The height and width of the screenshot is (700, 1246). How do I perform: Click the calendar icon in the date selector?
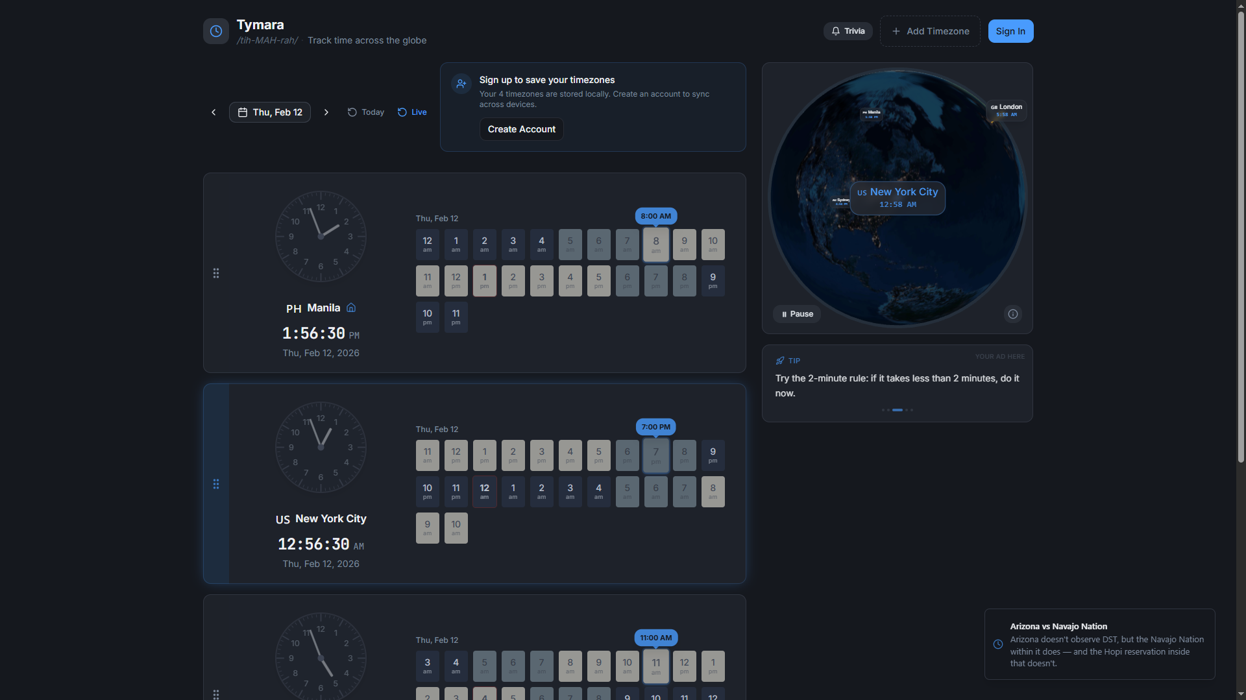tap(242, 112)
